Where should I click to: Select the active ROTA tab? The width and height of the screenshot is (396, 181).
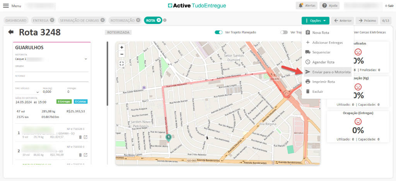pyautogui.click(x=150, y=20)
